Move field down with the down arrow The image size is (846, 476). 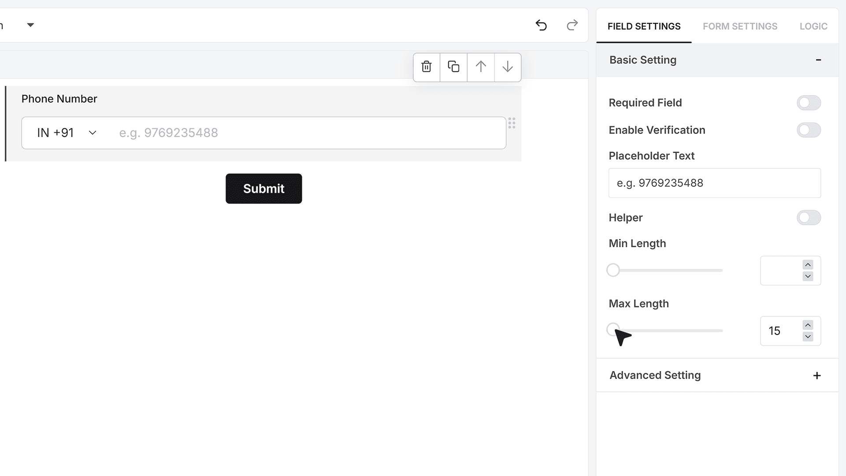pos(508,67)
